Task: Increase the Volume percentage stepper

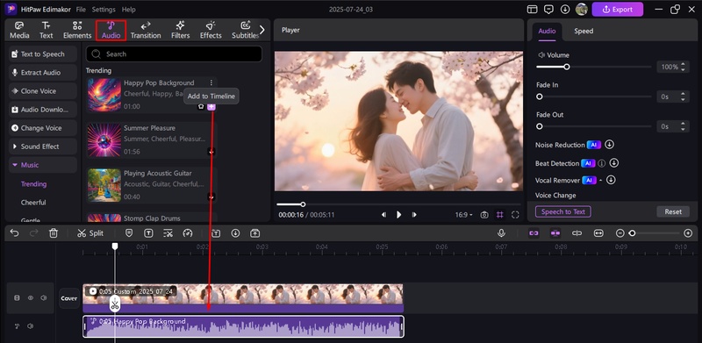Action: (684, 65)
